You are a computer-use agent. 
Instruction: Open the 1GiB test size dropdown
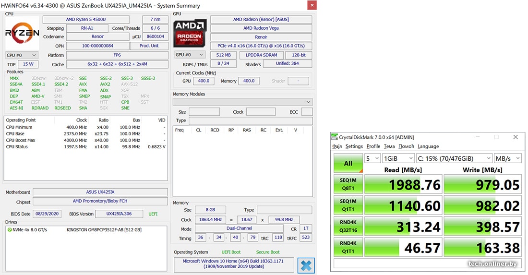(398, 158)
